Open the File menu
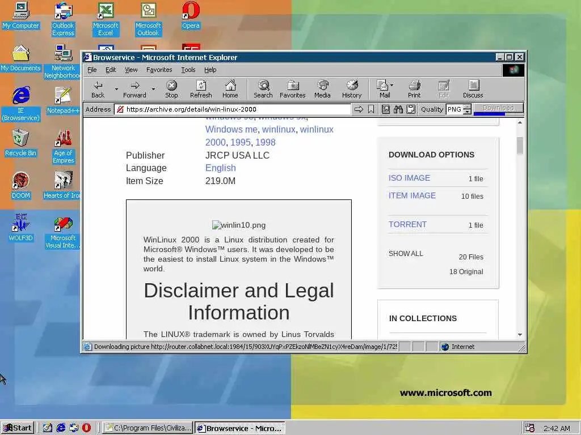 click(x=92, y=70)
